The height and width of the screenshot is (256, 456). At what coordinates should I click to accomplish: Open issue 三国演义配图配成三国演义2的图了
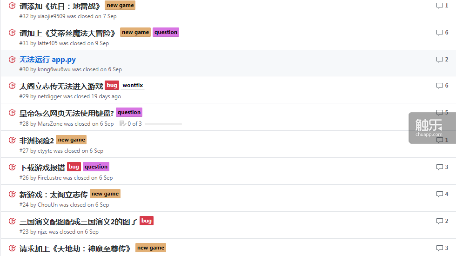tap(78, 222)
